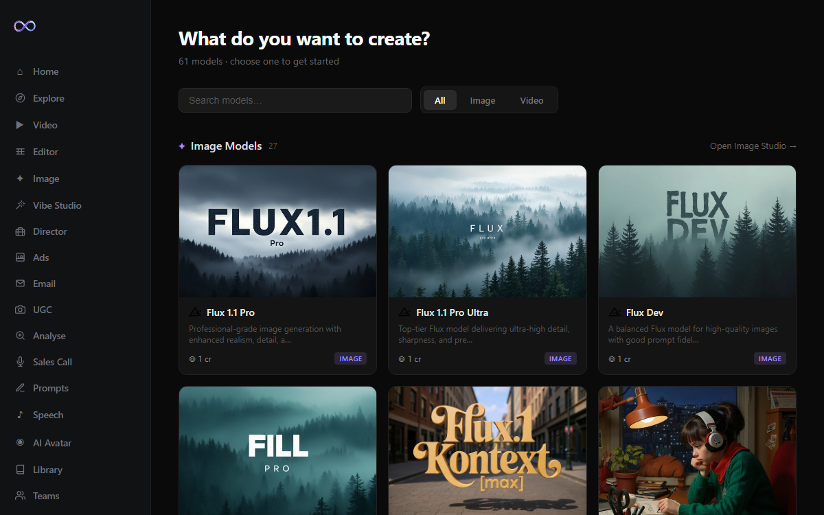Click the Image sparkle icon in the sidebar

pos(20,179)
